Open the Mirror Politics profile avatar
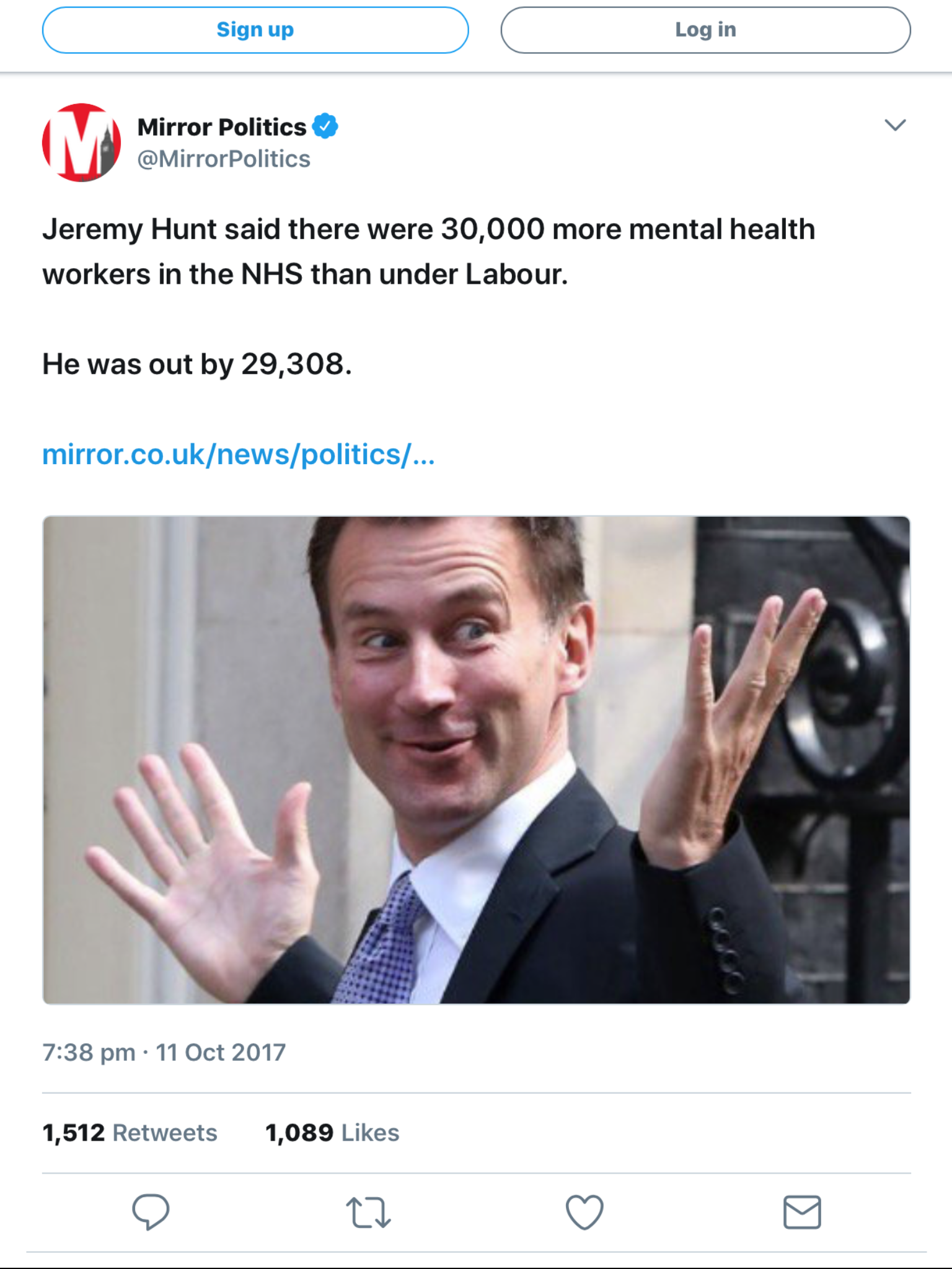This screenshot has width=952, height=1269. pos(81,143)
